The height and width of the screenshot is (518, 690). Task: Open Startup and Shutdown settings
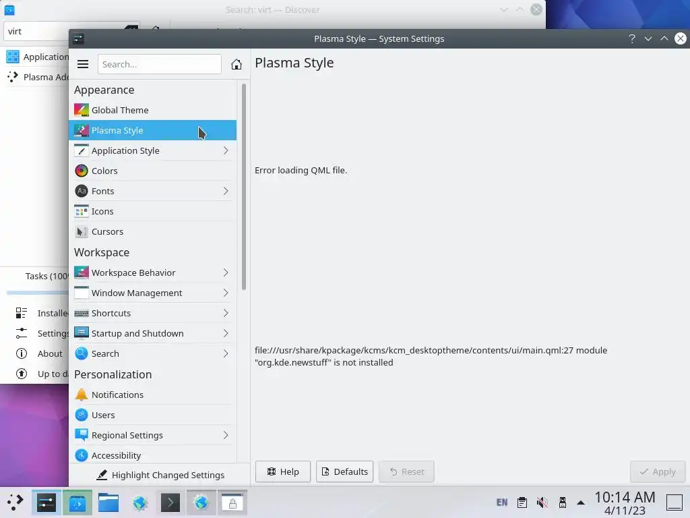153,333
